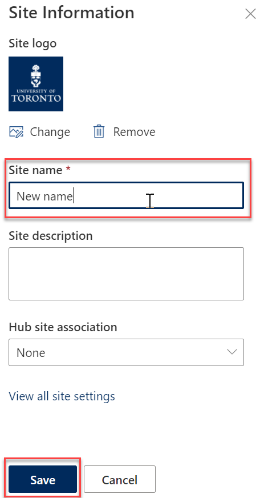Click the University of Toronto site logo
Screen dimensions: 260x498
[36, 84]
